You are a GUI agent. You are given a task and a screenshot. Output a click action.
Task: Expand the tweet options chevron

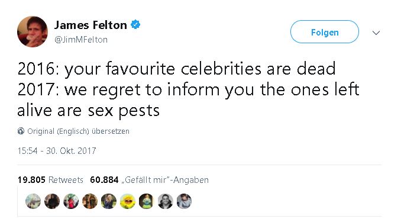[376, 33]
